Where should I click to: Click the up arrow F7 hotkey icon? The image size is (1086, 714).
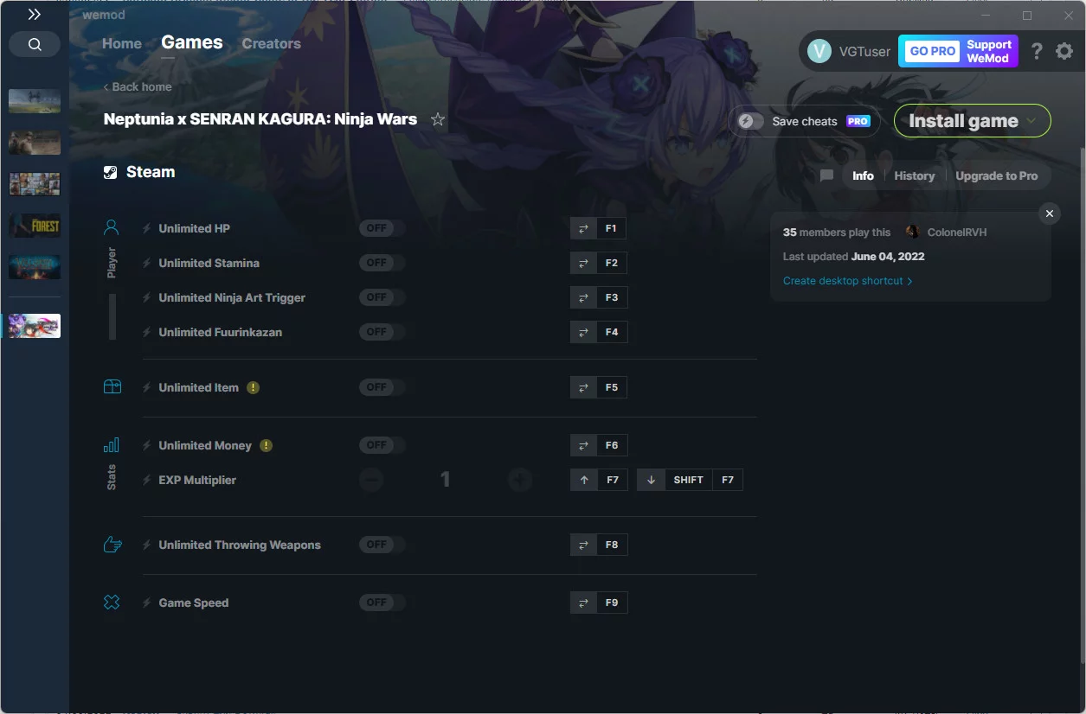(584, 480)
